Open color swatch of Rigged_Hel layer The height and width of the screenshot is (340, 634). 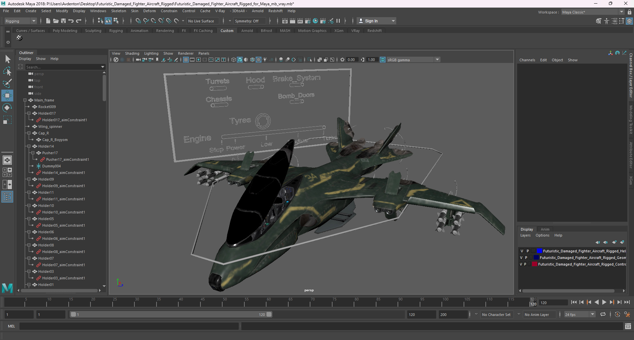(539, 251)
